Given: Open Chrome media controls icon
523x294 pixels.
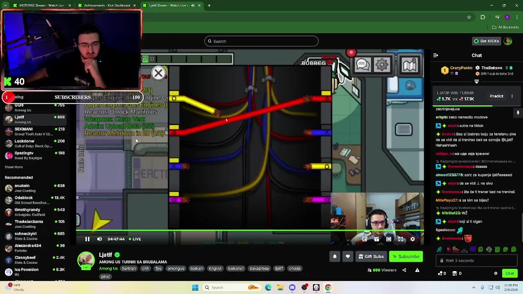Looking at the screenshot, I should coord(497,17).
